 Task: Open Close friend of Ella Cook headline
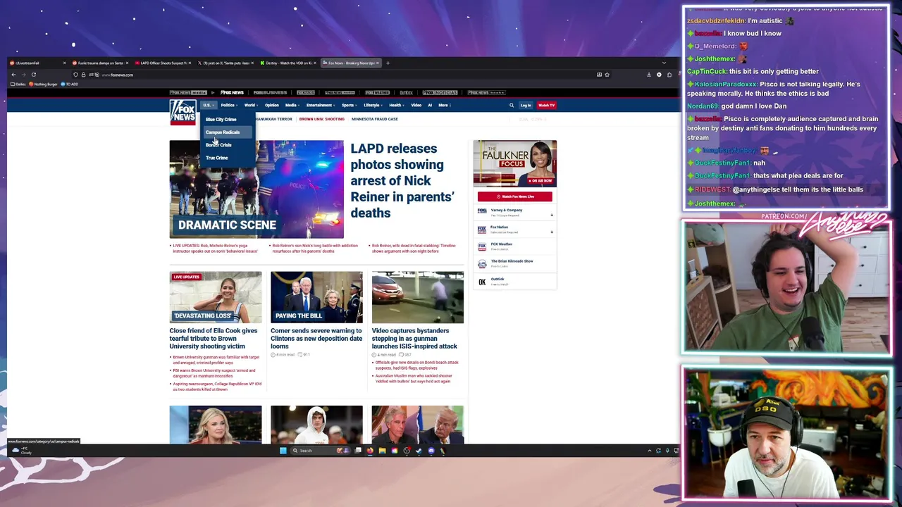click(214, 338)
